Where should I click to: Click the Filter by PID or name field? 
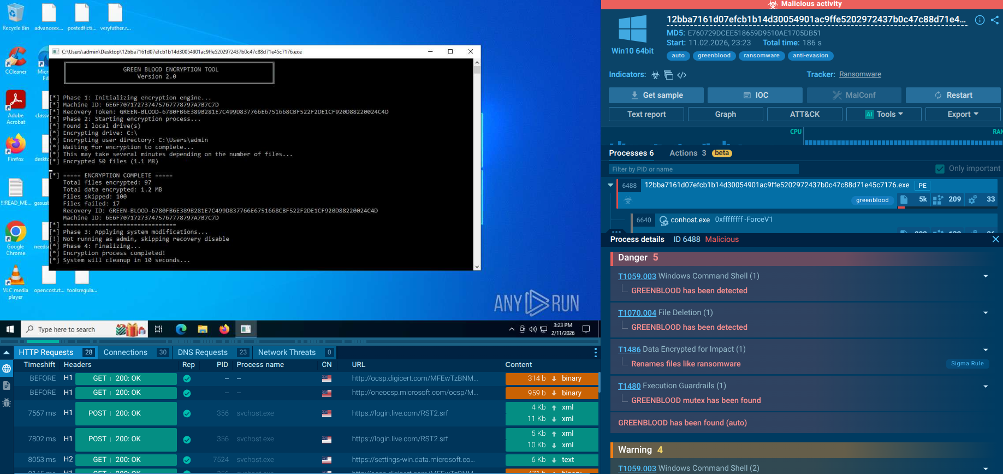pyautogui.click(x=703, y=169)
